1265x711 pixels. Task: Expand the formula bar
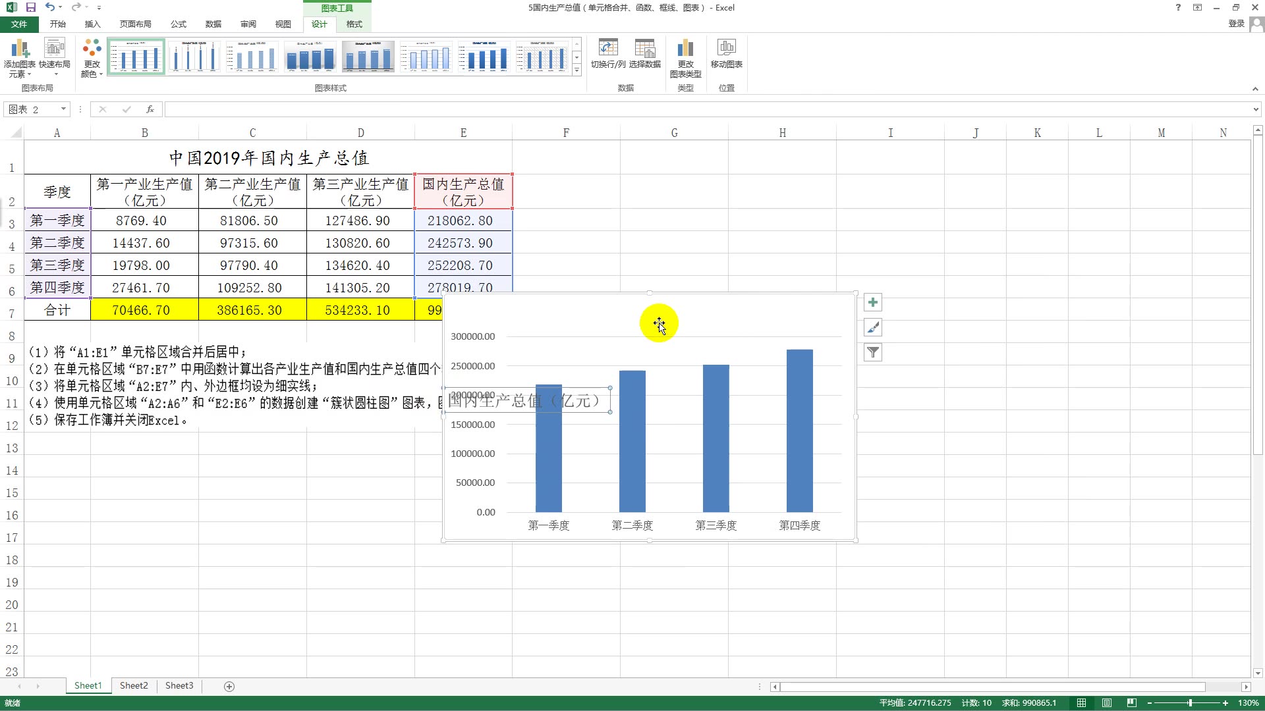click(x=1256, y=109)
